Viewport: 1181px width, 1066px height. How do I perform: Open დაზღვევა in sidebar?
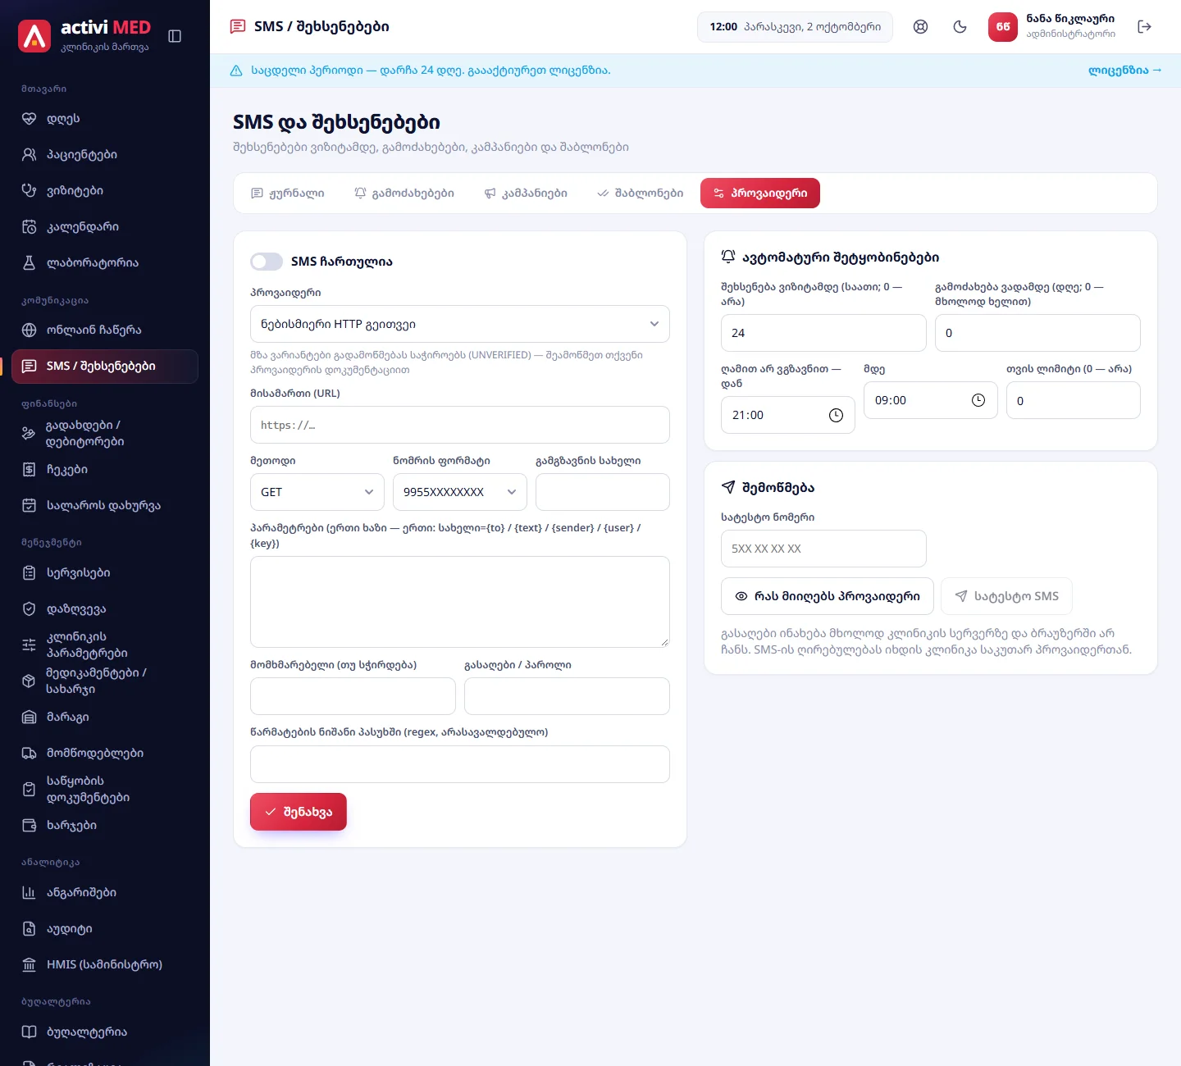(105, 609)
